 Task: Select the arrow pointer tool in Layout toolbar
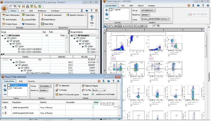(x=105, y=26)
